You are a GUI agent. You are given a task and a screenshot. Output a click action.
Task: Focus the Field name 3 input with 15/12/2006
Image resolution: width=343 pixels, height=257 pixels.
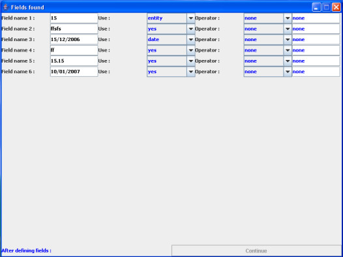coord(74,40)
